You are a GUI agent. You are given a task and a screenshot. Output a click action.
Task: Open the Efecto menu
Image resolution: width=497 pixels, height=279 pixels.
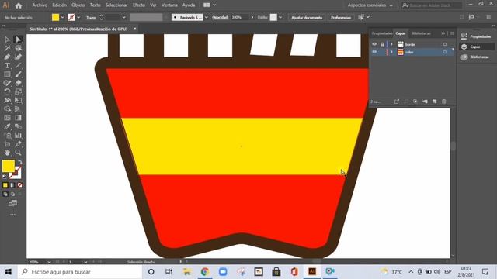coord(139,5)
